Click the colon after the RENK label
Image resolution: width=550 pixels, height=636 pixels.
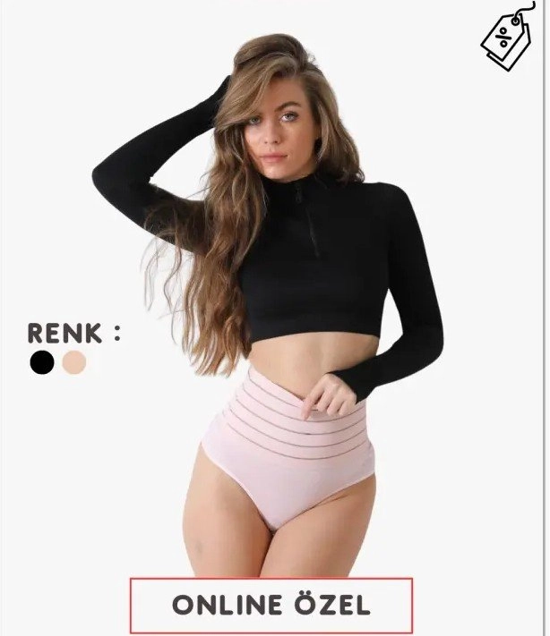click(x=117, y=334)
